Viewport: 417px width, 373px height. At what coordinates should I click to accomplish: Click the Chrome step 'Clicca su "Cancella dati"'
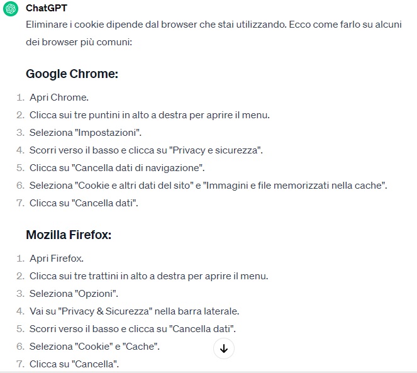tap(84, 203)
